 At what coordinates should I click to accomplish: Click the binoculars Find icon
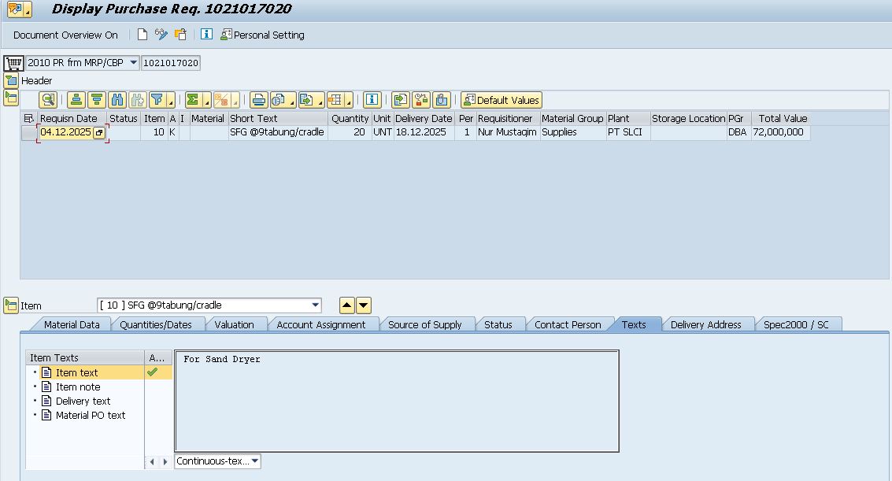tap(117, 100)
